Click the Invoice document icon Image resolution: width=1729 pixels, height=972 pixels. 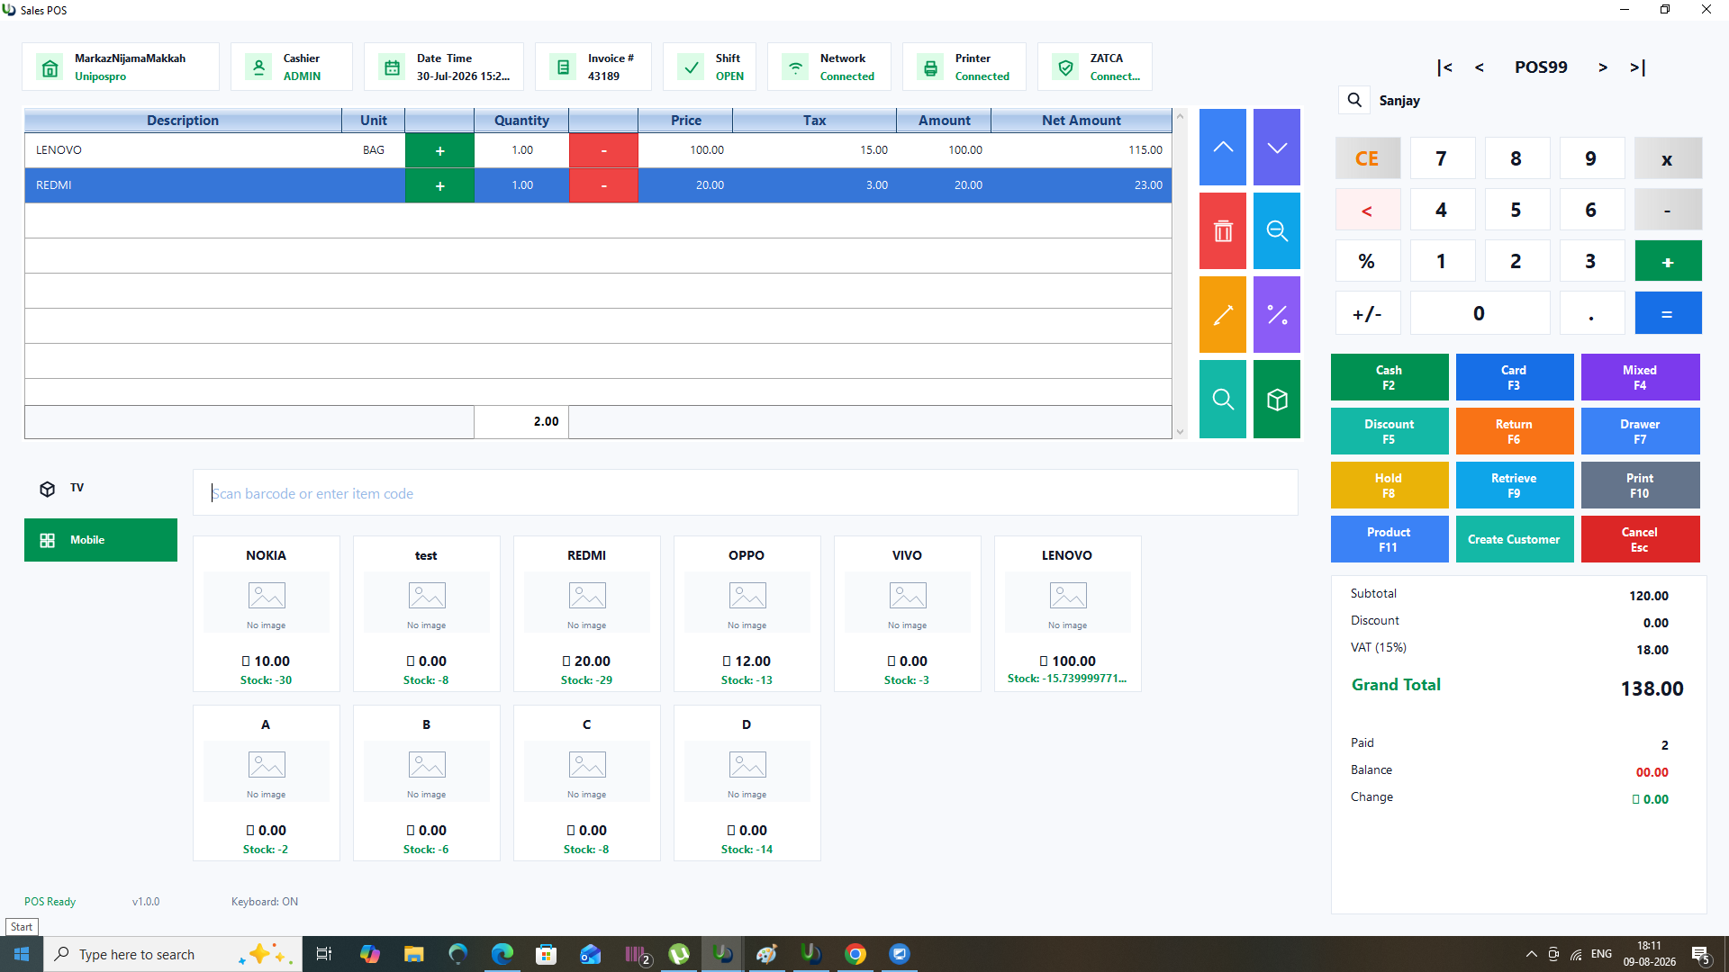[x=564, y=67]
